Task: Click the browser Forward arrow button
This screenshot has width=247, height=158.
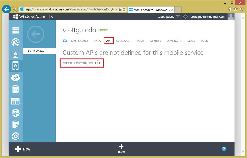Action: [15, 9]
